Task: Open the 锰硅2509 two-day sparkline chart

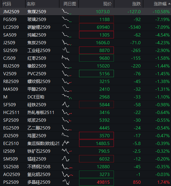Action: tap(65, 159)
